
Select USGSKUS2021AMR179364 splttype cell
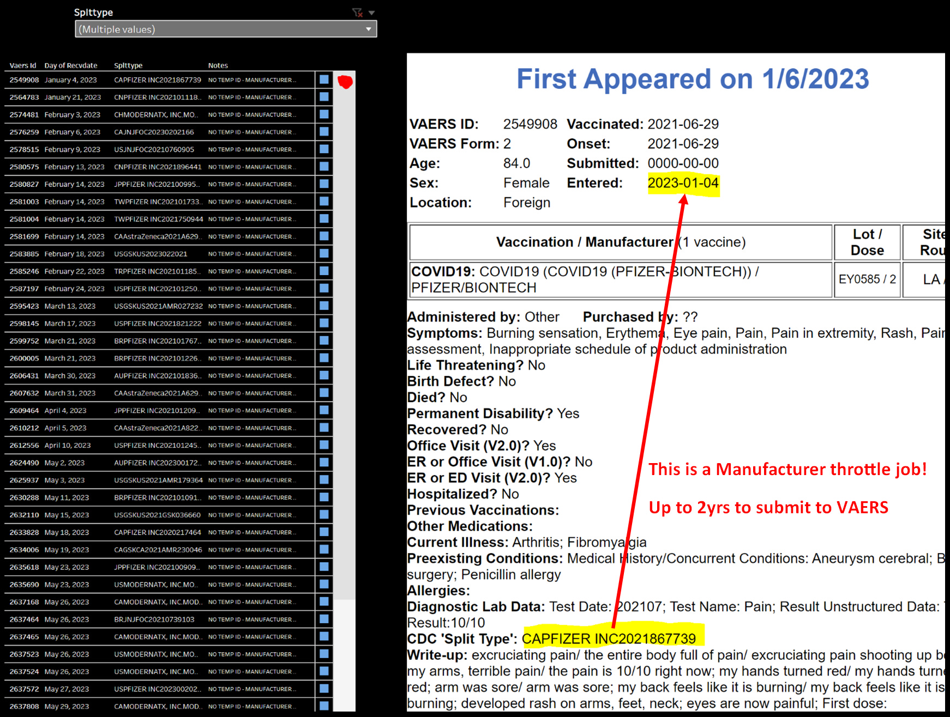158,481
